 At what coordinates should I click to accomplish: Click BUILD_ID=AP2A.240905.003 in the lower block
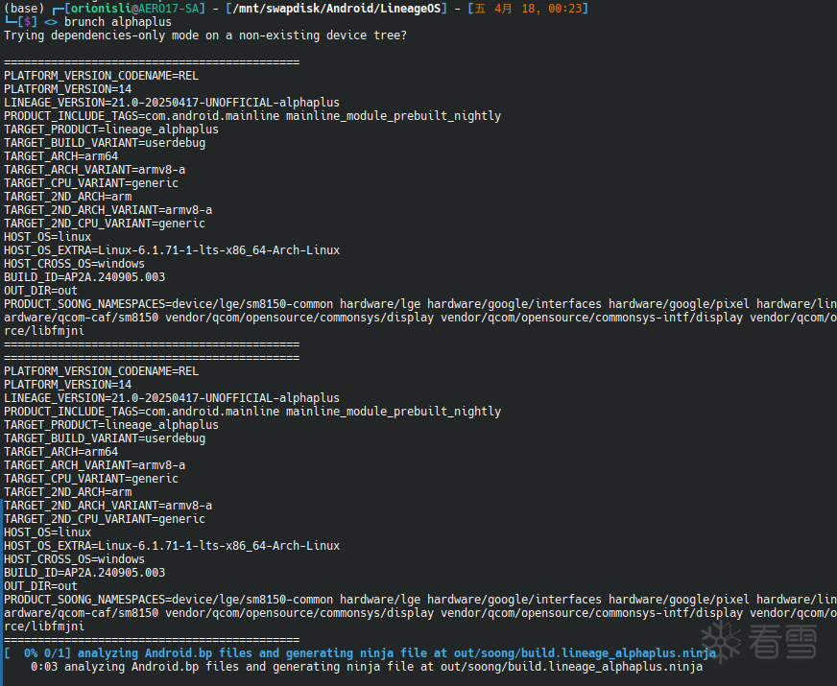(84, 573)
